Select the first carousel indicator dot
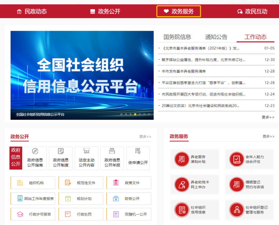 121,114
